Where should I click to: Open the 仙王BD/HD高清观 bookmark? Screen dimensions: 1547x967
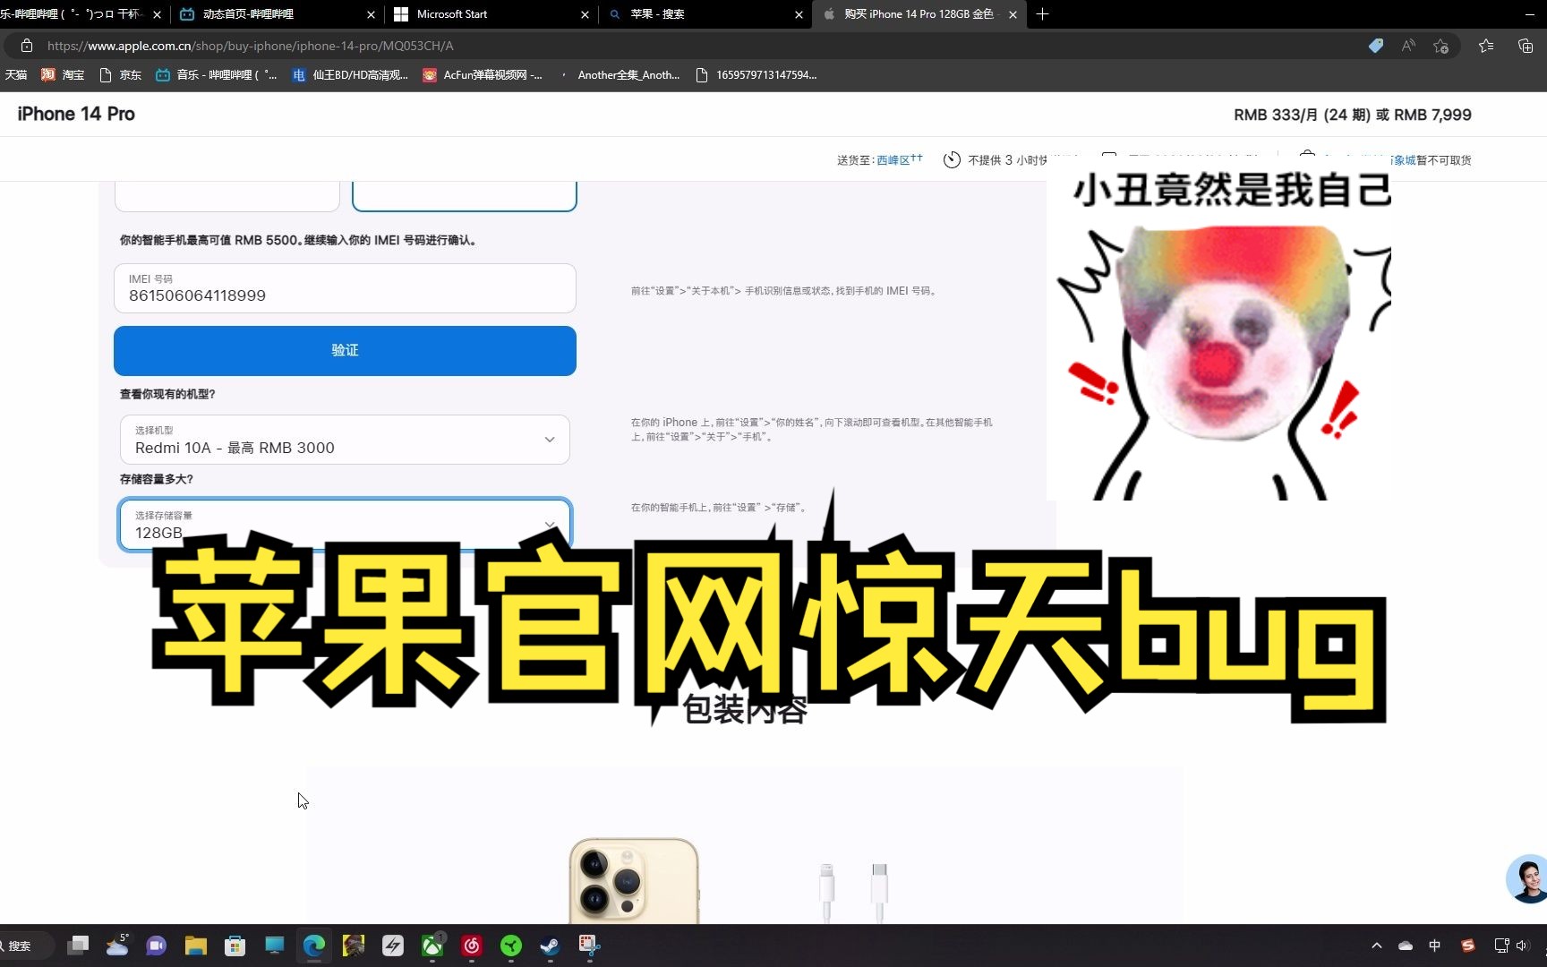[350, 75]
